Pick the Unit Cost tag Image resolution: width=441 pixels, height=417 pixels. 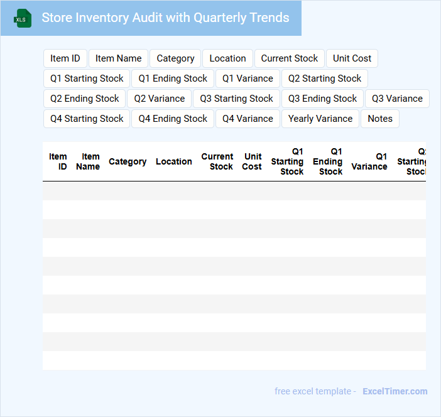352,58
